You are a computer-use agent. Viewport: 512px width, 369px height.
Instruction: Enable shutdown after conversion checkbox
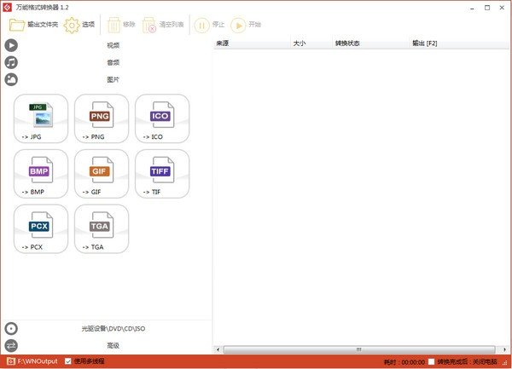click(x=432, y=360)
